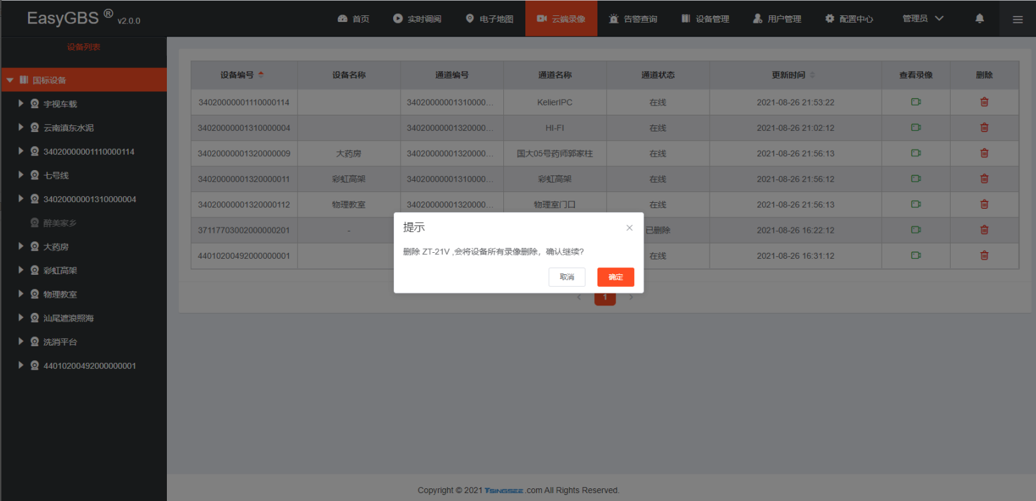View recordings for the 物理室门口 row
Image resolution: width=1036 pixels, height=501 pixels.
916,204
